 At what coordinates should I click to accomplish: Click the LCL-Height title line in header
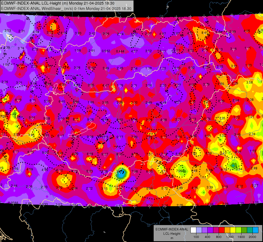click(x=58, y=3)
